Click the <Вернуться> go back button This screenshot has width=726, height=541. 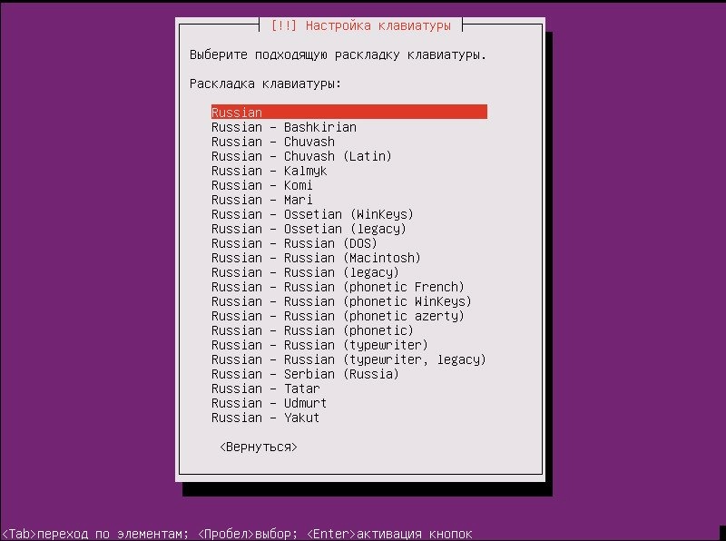pyautogui.click(x=258, y=448)
